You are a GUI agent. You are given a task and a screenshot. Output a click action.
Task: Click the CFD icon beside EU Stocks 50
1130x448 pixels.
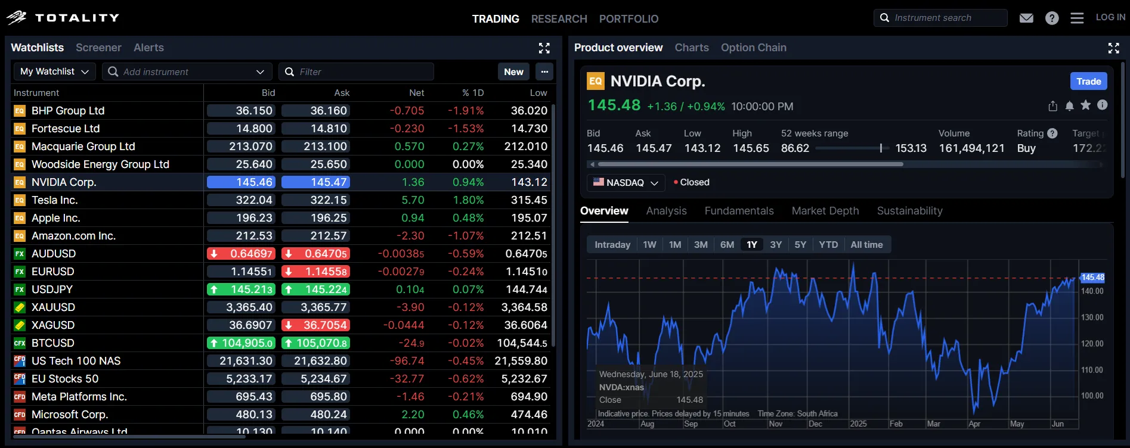coord(20,379)
